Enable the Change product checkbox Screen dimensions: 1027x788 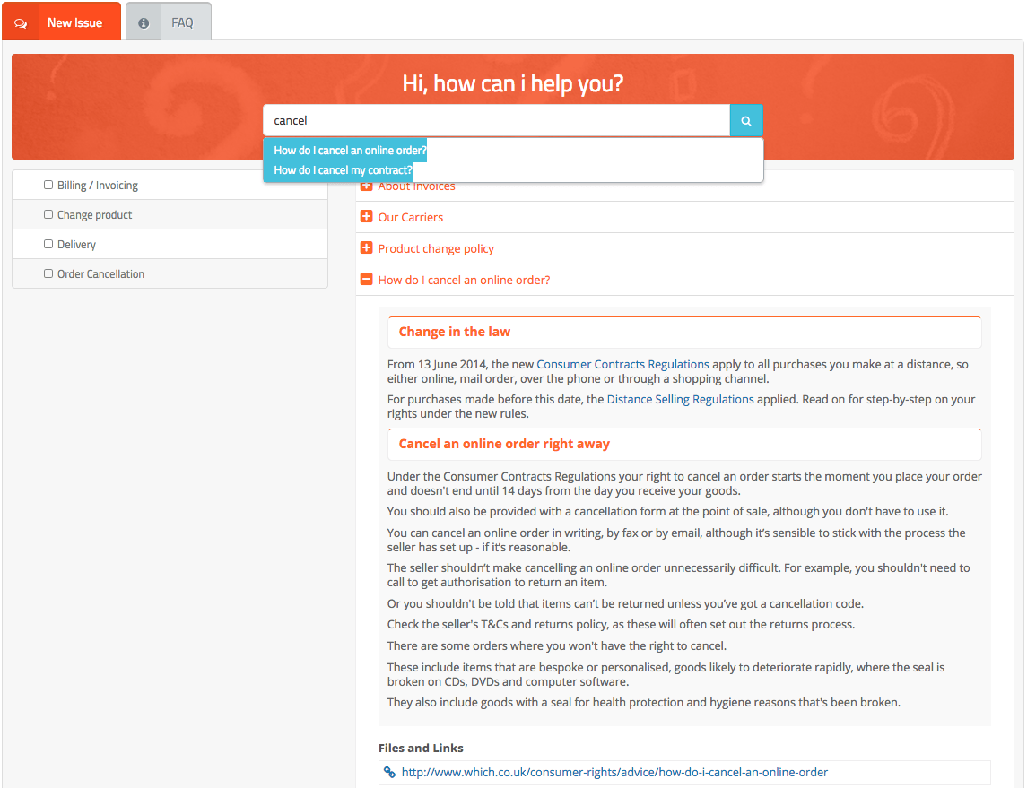point(48,214)
